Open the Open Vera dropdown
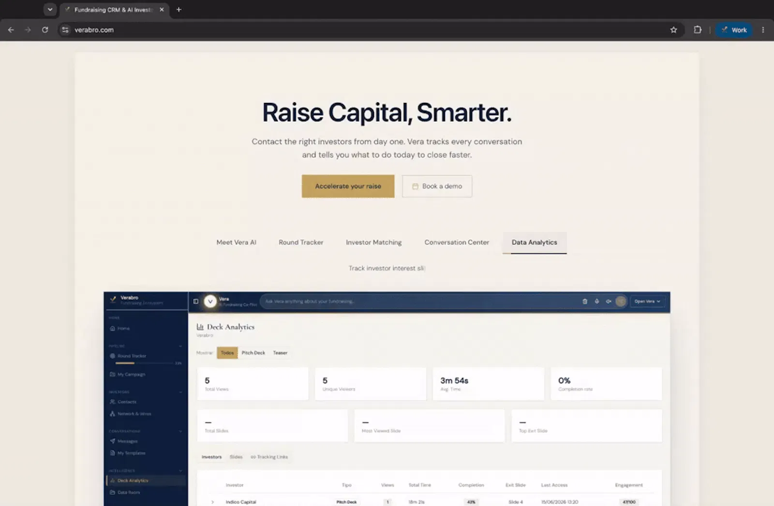Image resolution: width=774 pixels, height=506 pixels. click(x=647, y=301)
